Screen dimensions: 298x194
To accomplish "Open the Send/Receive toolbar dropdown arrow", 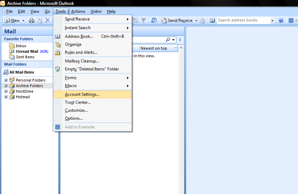I will (x=196, y=21).
